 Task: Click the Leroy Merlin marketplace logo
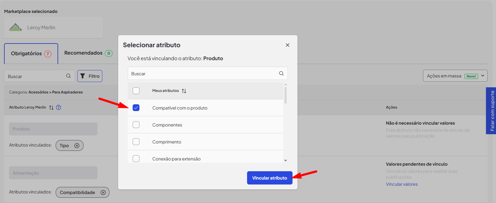click(15, 27)
